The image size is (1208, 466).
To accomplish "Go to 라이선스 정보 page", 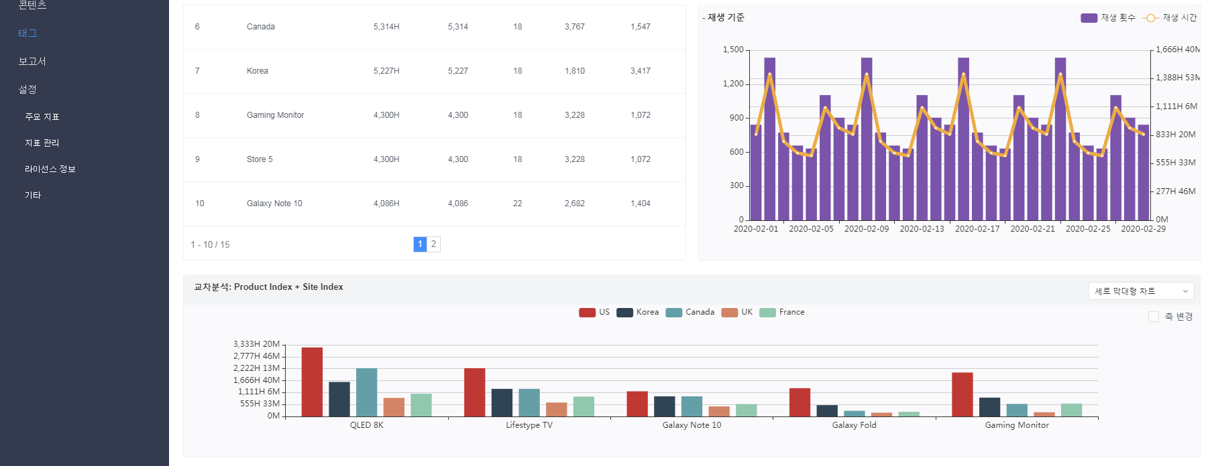I will tap(50, 169).
